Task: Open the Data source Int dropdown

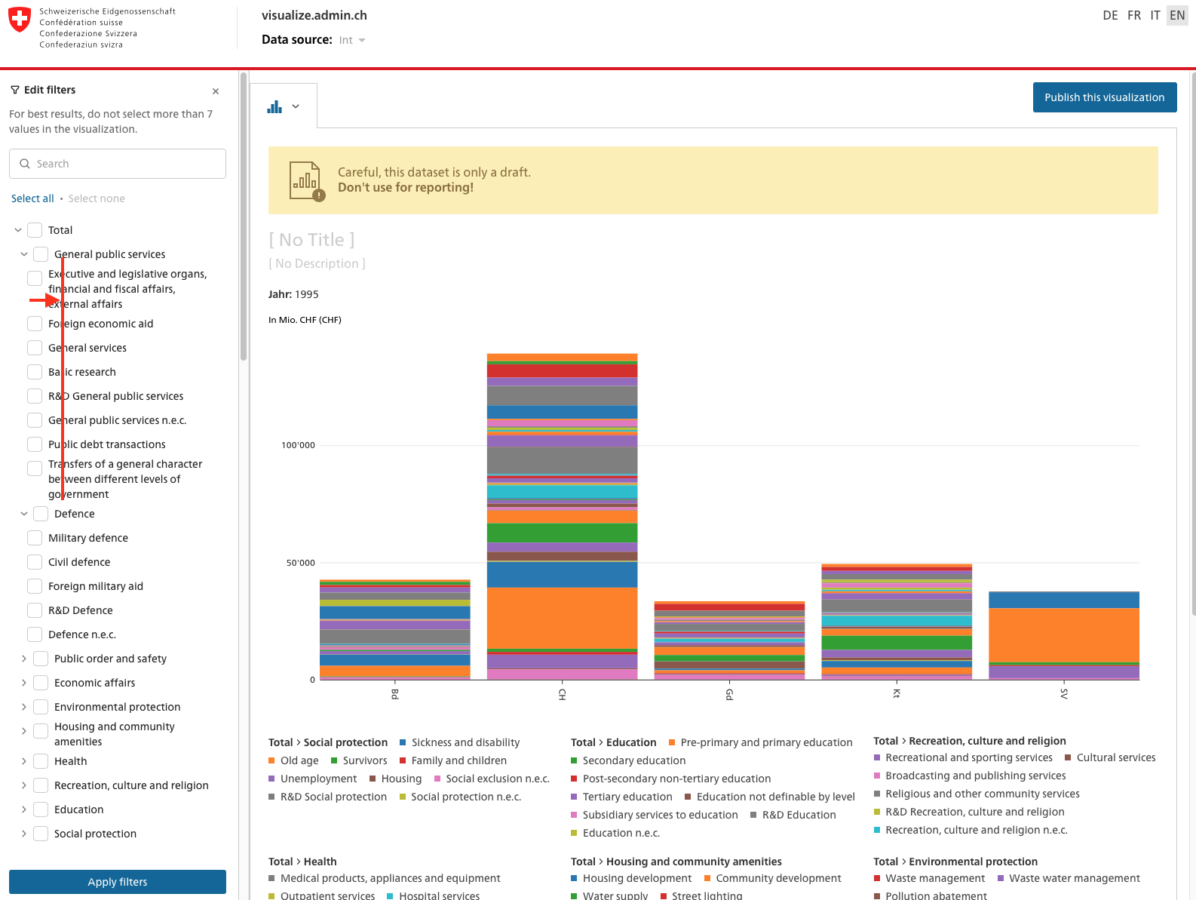Action: pyautogui.click(x=352, y=41)
